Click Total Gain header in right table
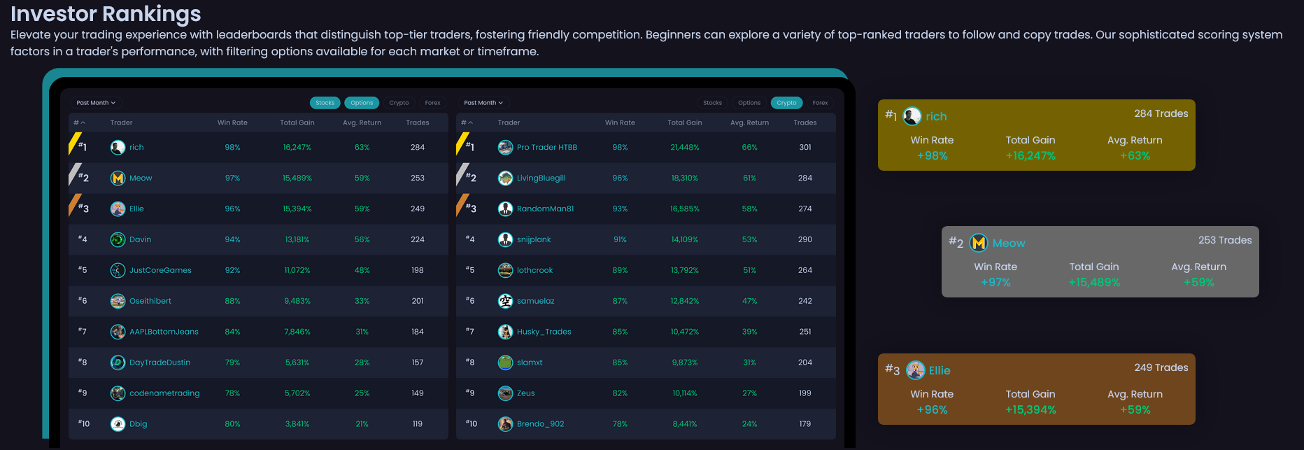This screenshot has height=450, width=1304. [x=684, y=122]
